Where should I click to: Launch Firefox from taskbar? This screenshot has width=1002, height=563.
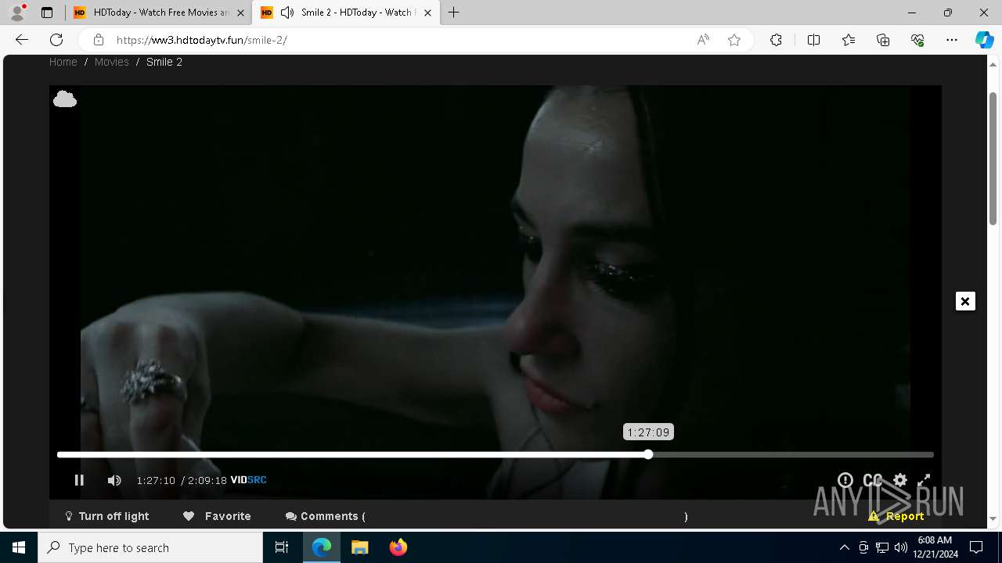pos(398,547)
